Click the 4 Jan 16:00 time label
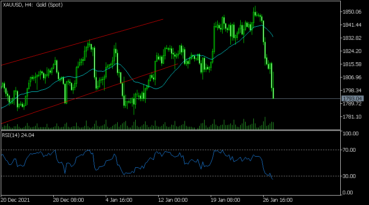The image size is (369, 205). pos(119,200)
